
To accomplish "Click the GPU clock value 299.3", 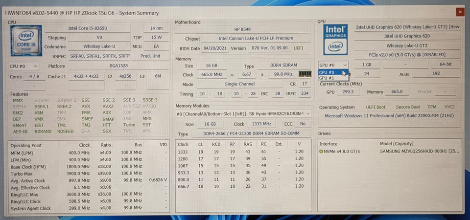I will point(348,92).
